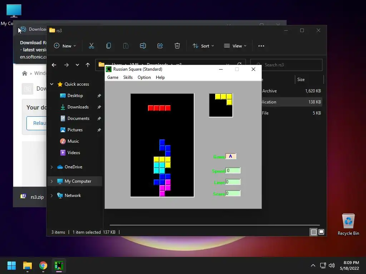Open the Recycle Bin desktop icon
This screenshot has width=366, height=274.
click(x=348, y=224)
